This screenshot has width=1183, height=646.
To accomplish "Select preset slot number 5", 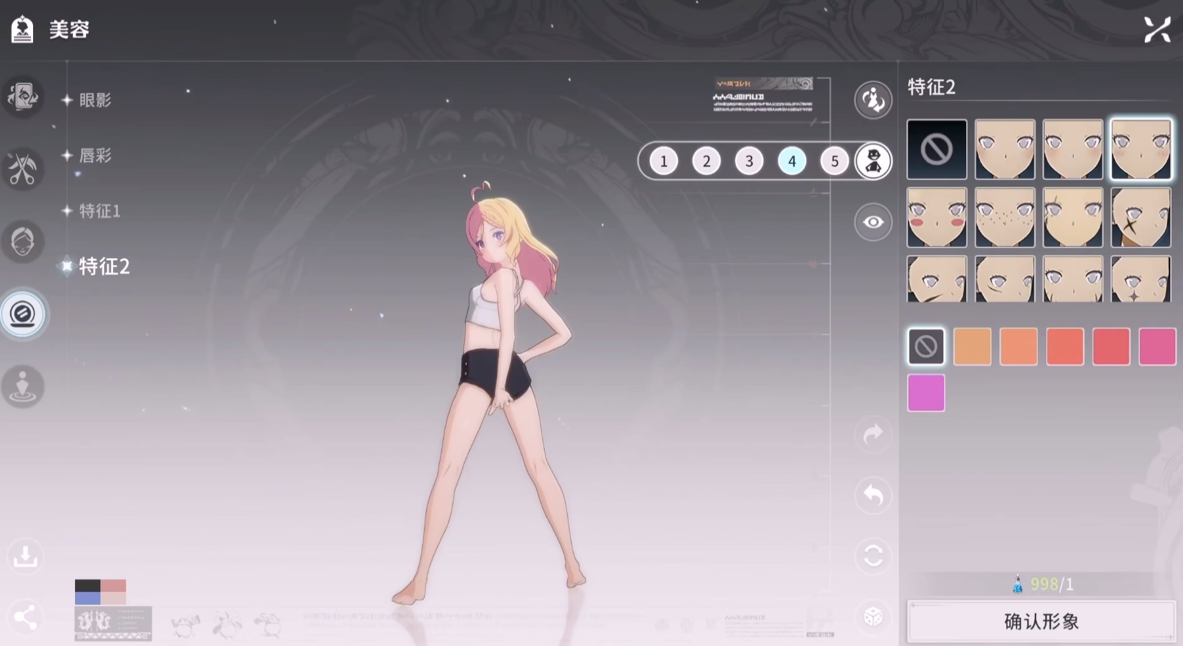I will point(834,161).
